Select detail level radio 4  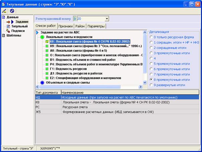[151, 58]
